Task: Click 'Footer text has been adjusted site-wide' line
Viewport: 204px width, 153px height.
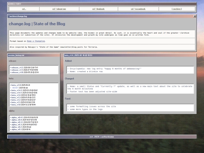Action: pyautogui.click(x=92, y=91)
